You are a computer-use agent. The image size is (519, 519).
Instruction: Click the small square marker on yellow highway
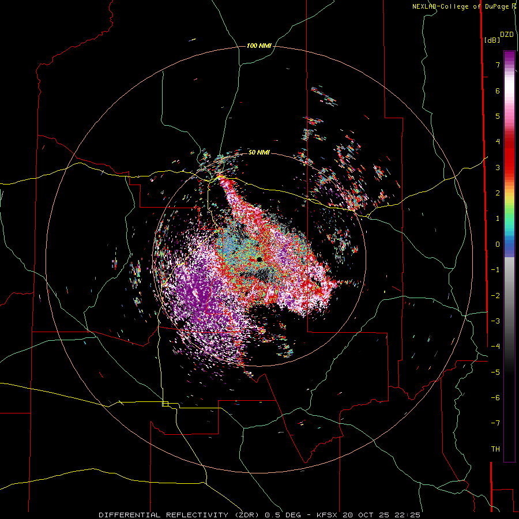point(165,404)
